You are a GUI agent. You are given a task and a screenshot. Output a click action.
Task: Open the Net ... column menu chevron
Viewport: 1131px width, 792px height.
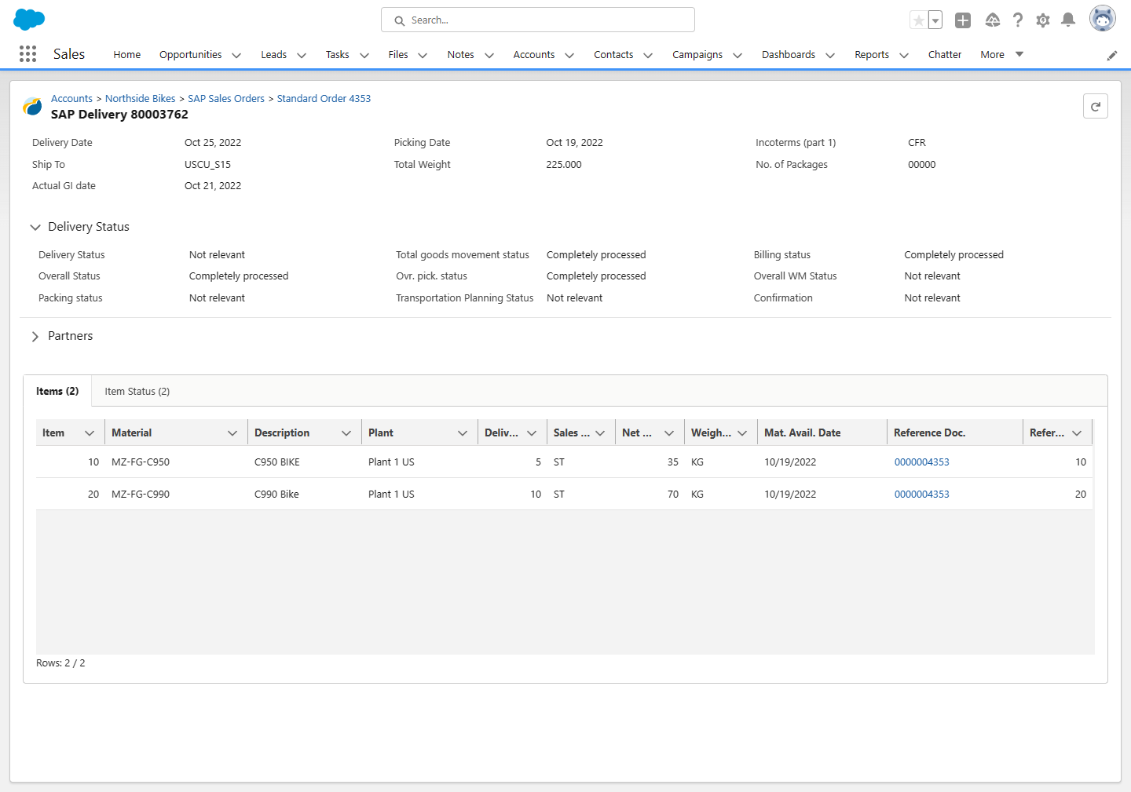[x=669, y=433]
